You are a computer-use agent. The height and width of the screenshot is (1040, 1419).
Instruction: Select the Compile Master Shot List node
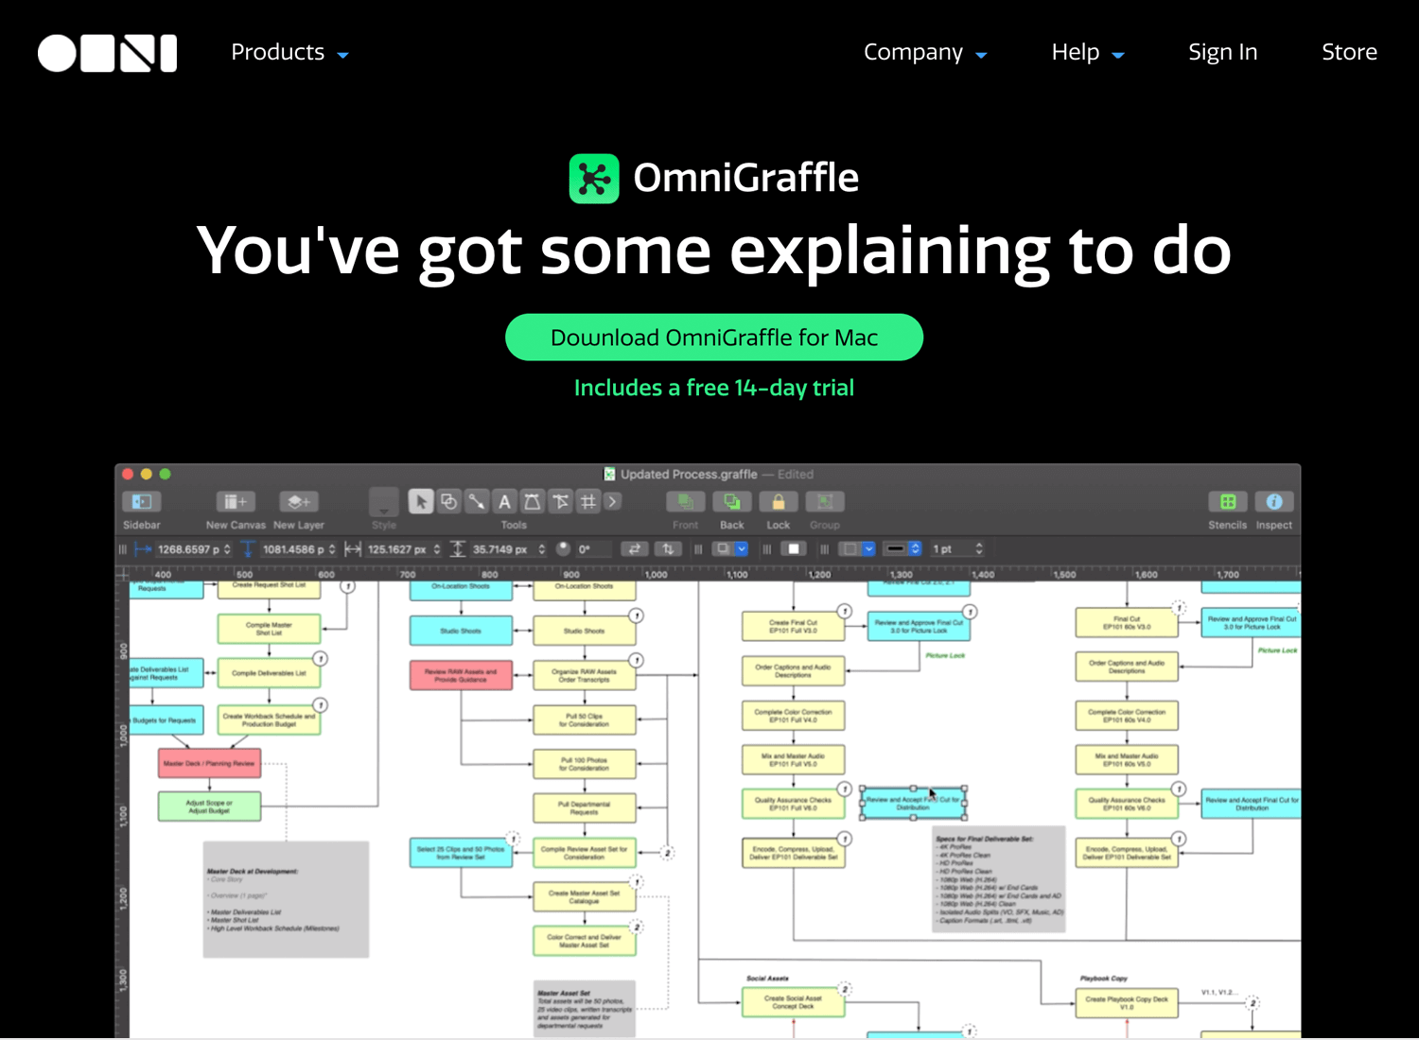[270, 629]
